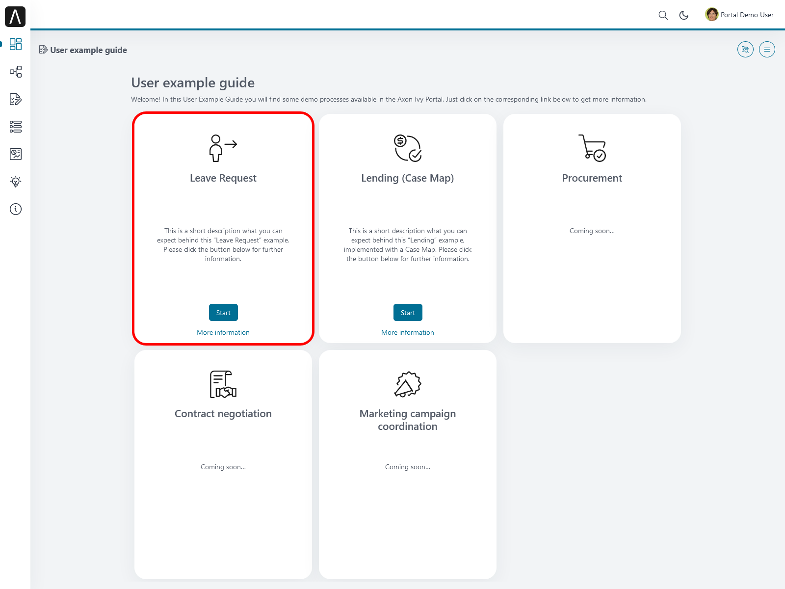
Task: Open the Statistics sidebar icon
Action: (16, 154)
